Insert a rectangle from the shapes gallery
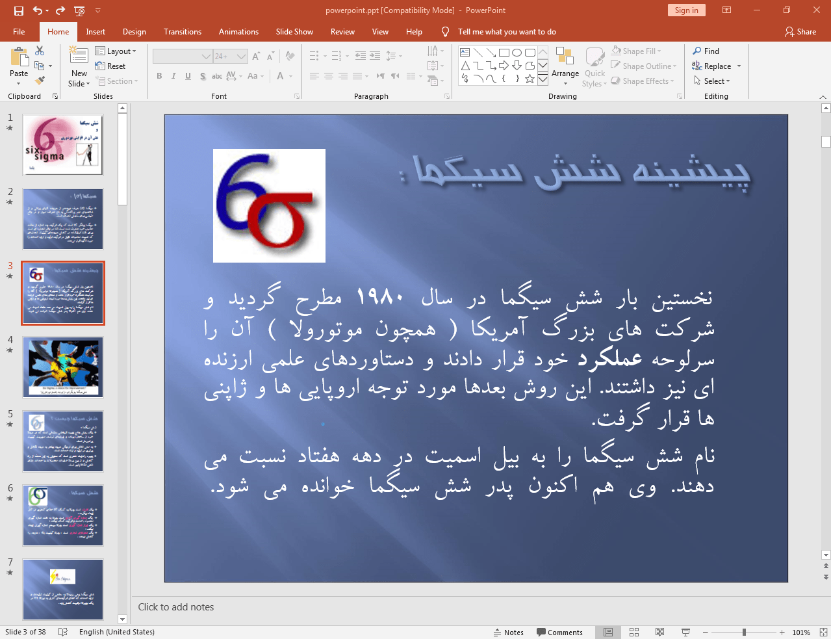Viewport: 831px width, 639px height. (x=504, y=53)
